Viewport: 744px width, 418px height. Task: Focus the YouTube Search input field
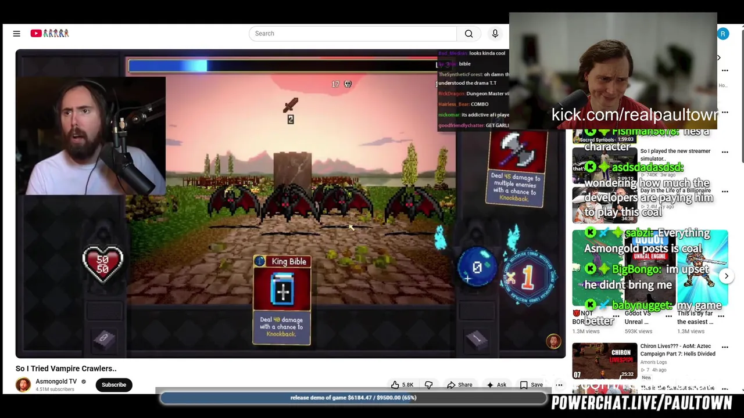(x=353, y=34)
